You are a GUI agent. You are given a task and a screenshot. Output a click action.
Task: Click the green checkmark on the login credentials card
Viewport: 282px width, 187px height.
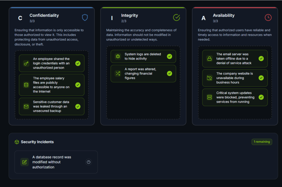(78, 63)
